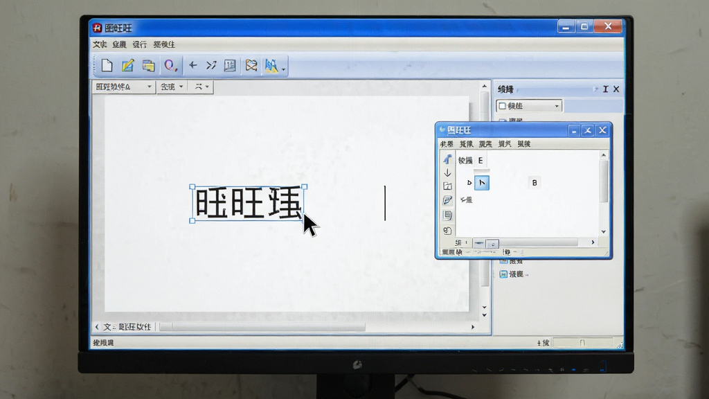709x399 pixels.
Task: Select the blue highlighted tile in small window
Action: pos(482,183)
